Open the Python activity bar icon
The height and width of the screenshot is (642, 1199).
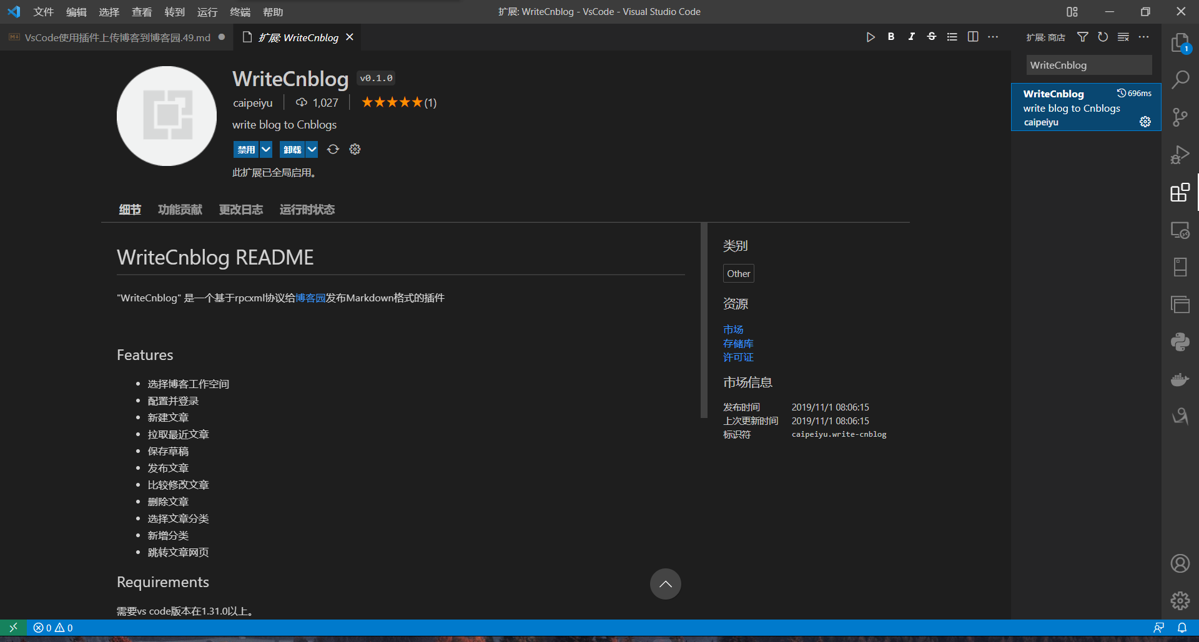pyautogui.click(x=1180, y=342)
